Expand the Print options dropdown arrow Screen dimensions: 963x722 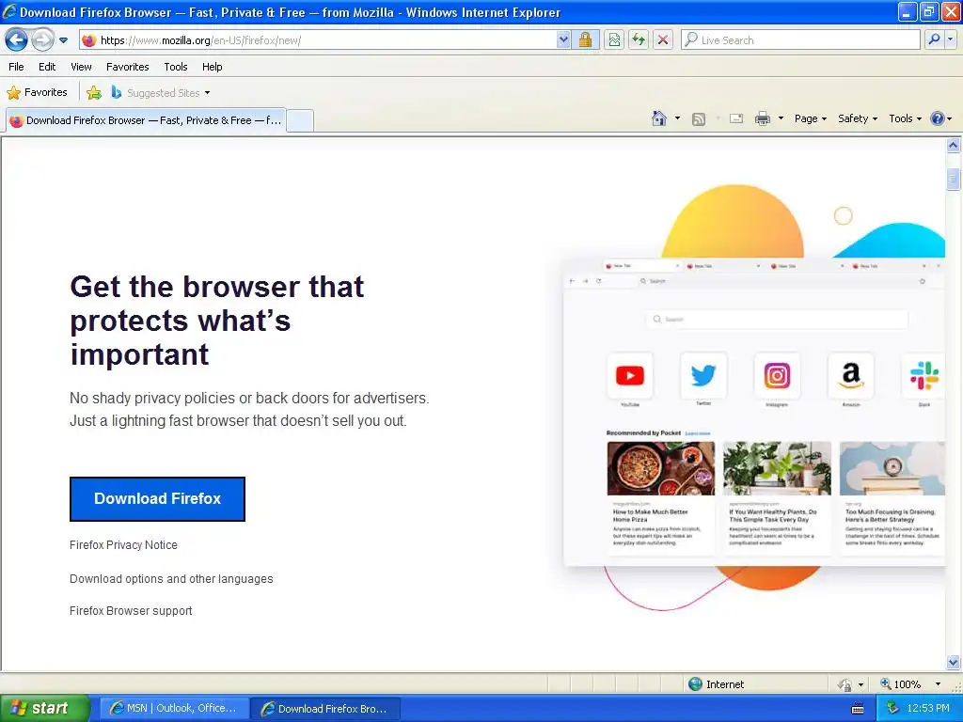click(781, 118)
